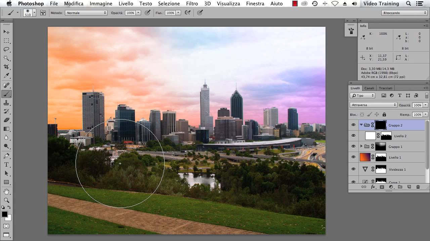Open the Tipo layer filter dropdown

(362, 96)
